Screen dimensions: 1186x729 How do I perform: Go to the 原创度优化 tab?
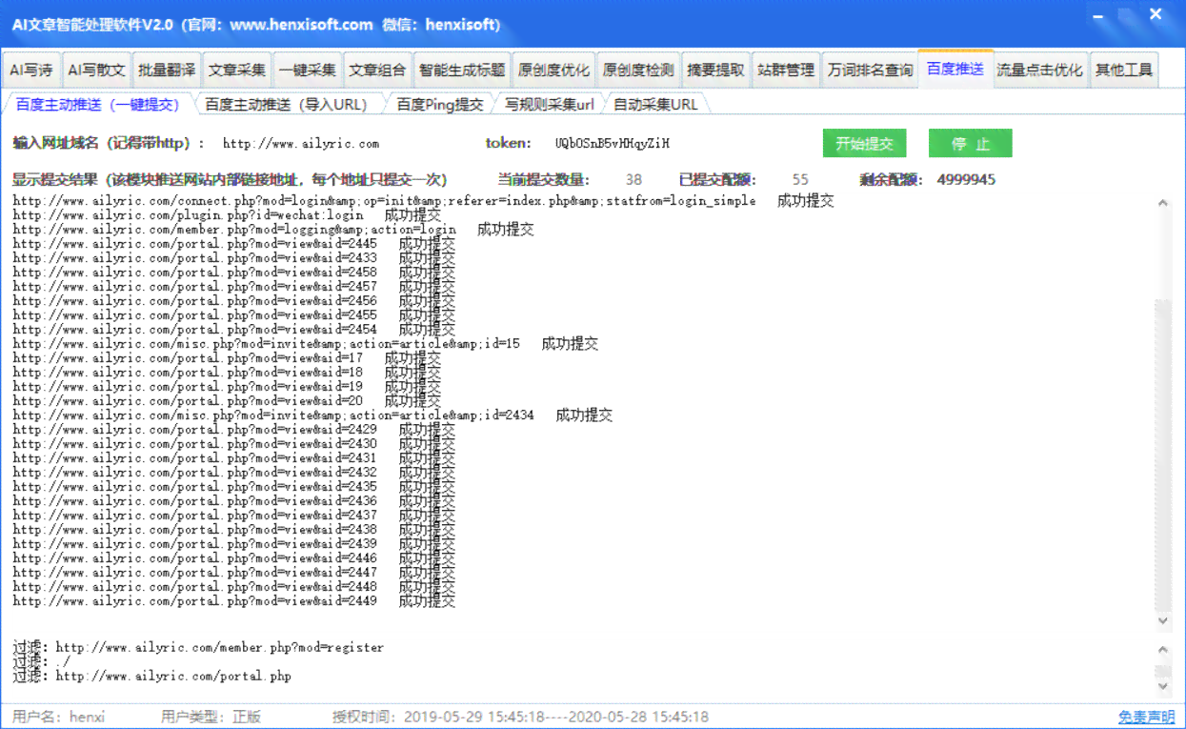(x=553, y=70)
